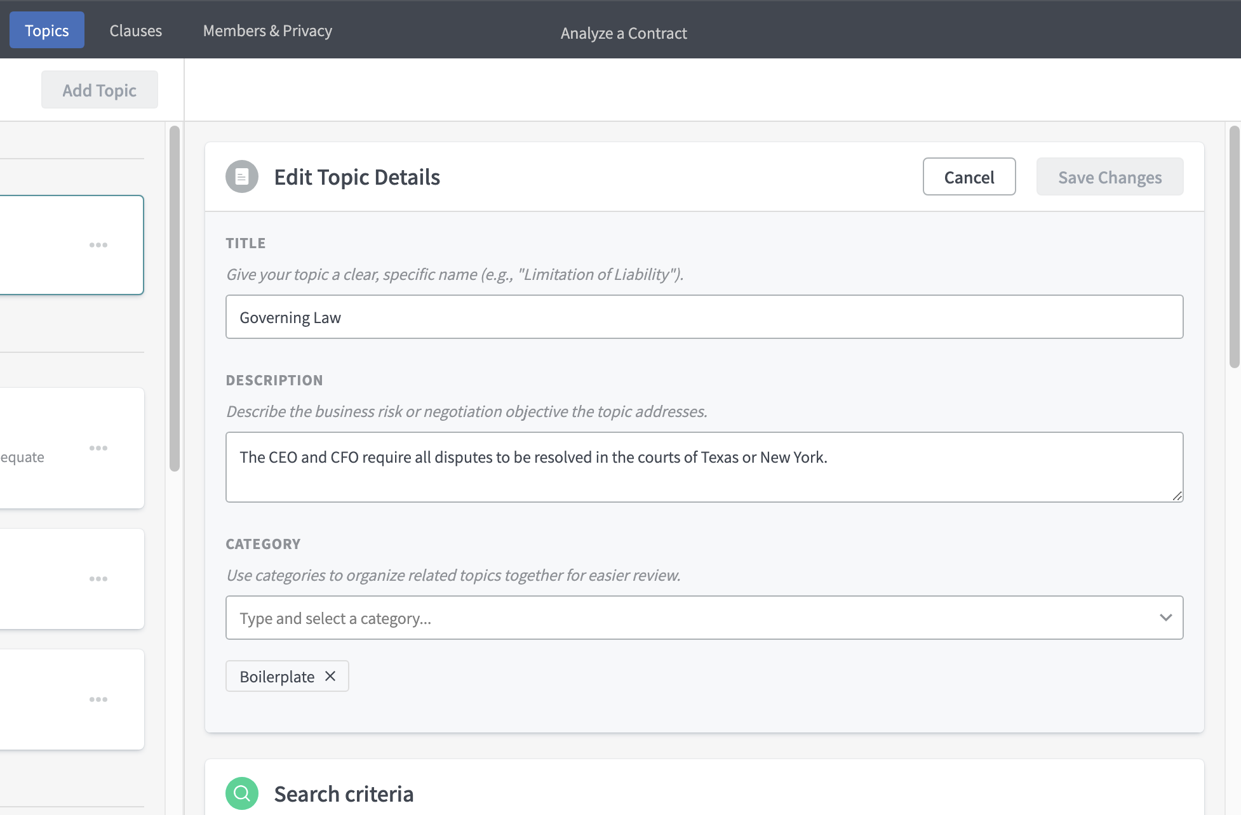This screenshot has width=1241, height=815.
Task: Click the description resize handle
Action: click(1177, 496)
